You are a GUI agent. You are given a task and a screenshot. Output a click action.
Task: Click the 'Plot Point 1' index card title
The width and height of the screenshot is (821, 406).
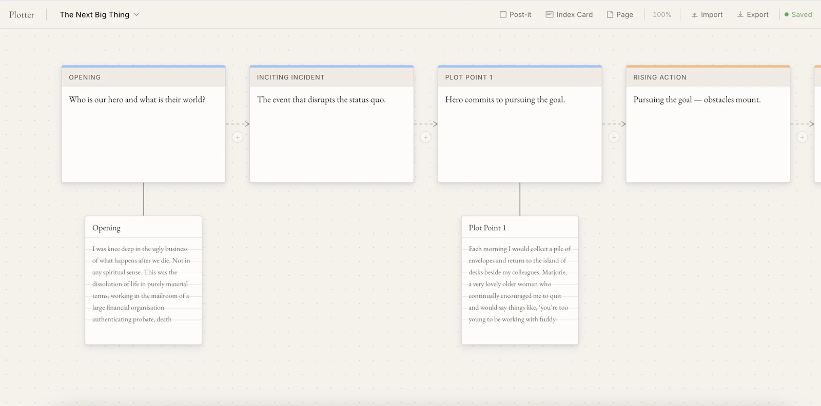tap(487, 228)
